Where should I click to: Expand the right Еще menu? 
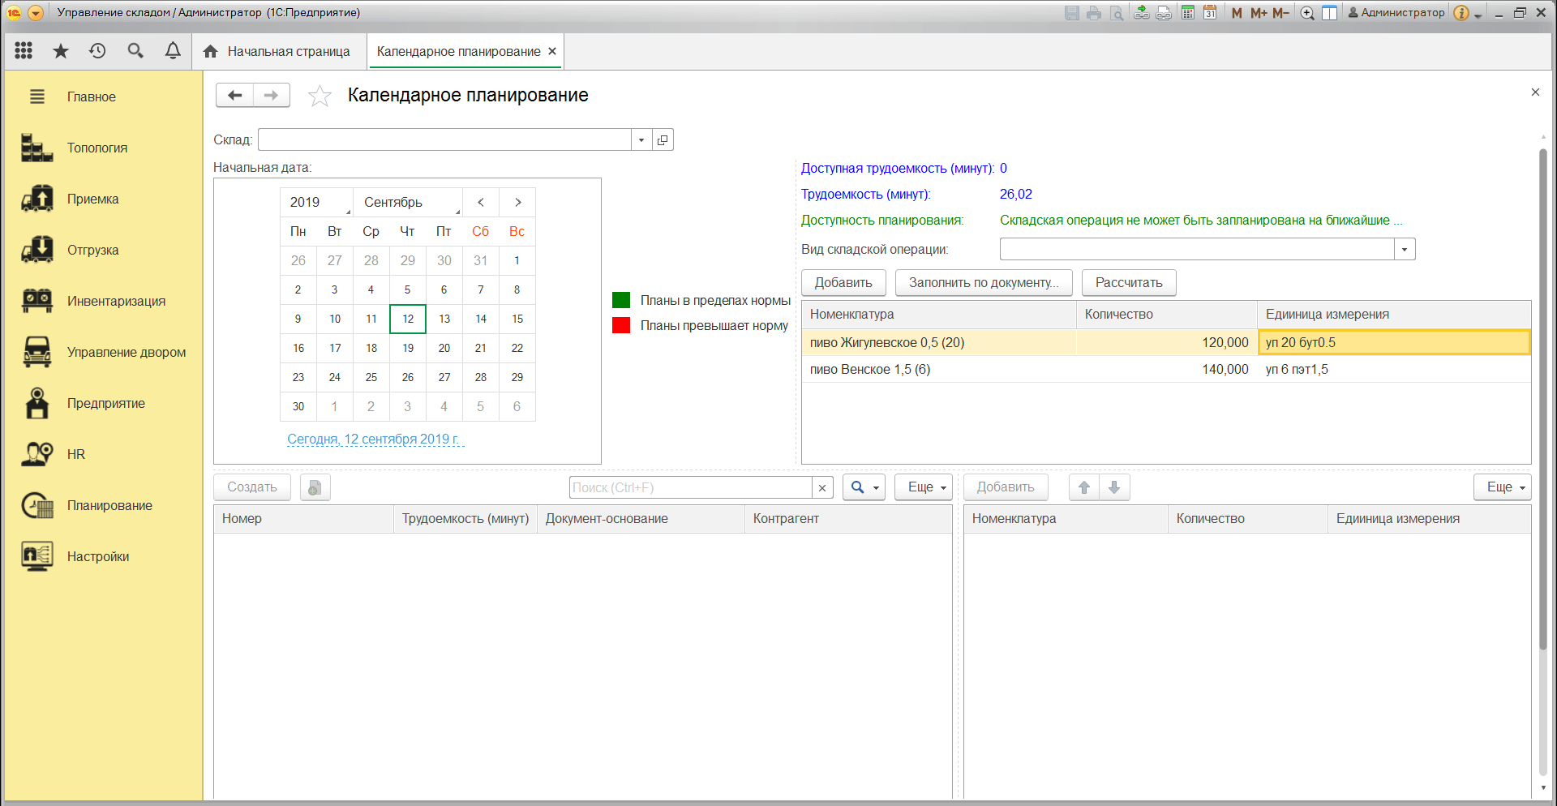1503,487
